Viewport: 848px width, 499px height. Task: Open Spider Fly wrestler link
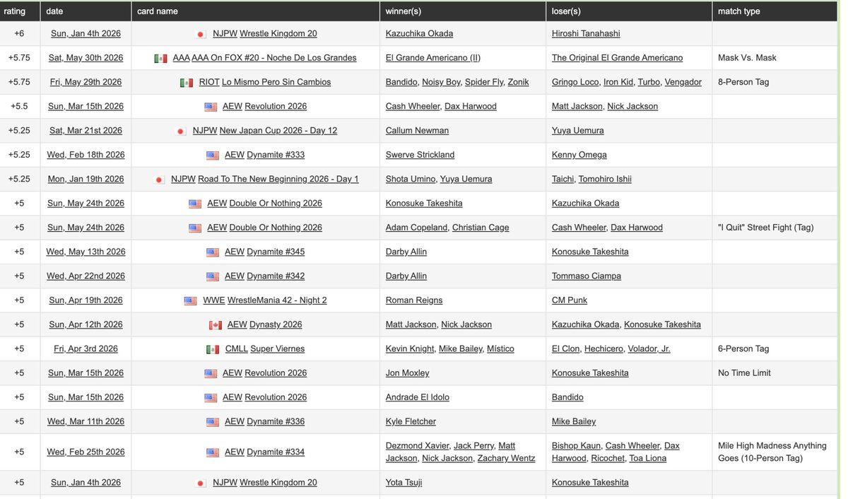point(483,82)
